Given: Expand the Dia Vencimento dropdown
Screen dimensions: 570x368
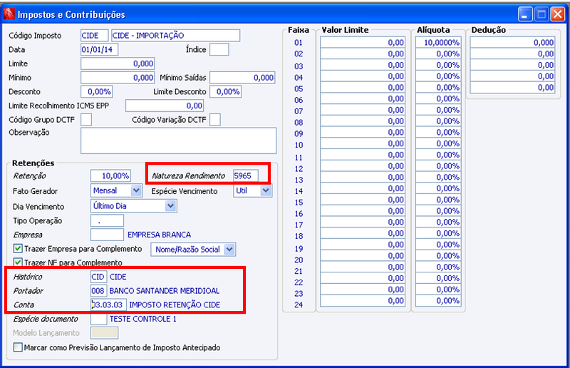Looking at the screenshot, I should [170, 205].
